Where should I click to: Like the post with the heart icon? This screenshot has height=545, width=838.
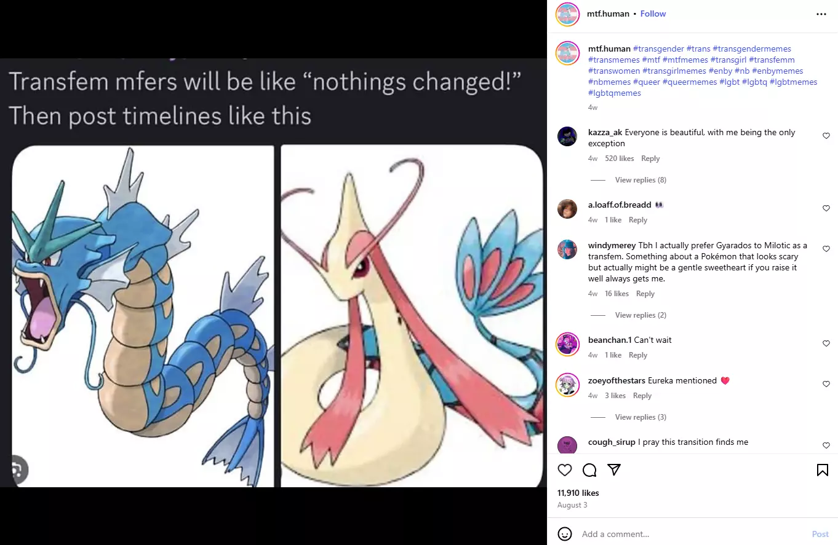tap(565, 470)
